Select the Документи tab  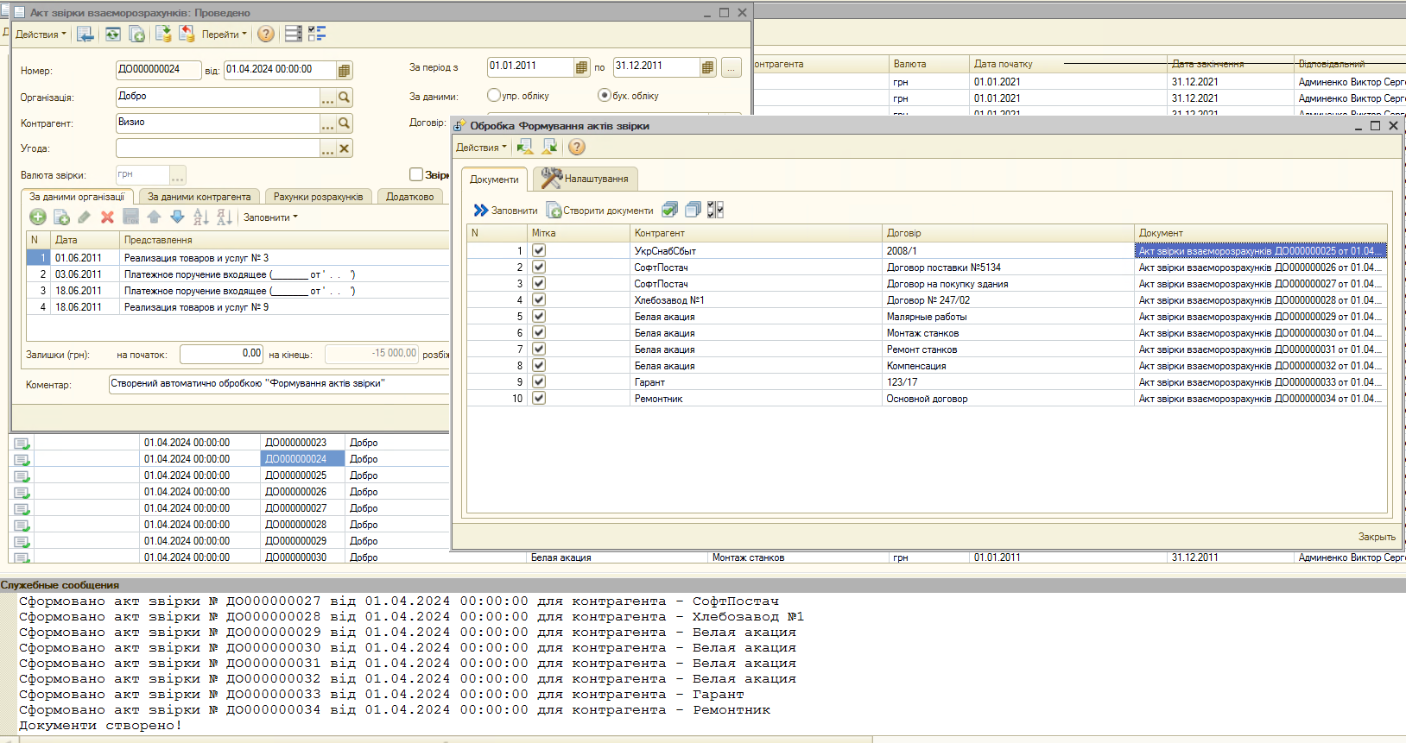494,179
